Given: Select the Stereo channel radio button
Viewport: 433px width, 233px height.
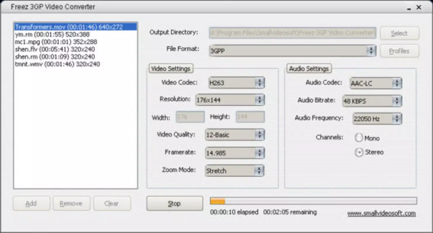Looking at the screenshot, I should [x=359, y=152].
